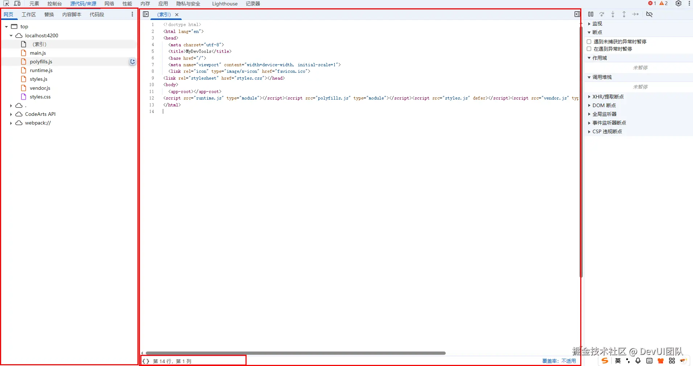Screen dimensions: 693x366
Task: Close the (索引) editor tab
Action: (177, 15)
